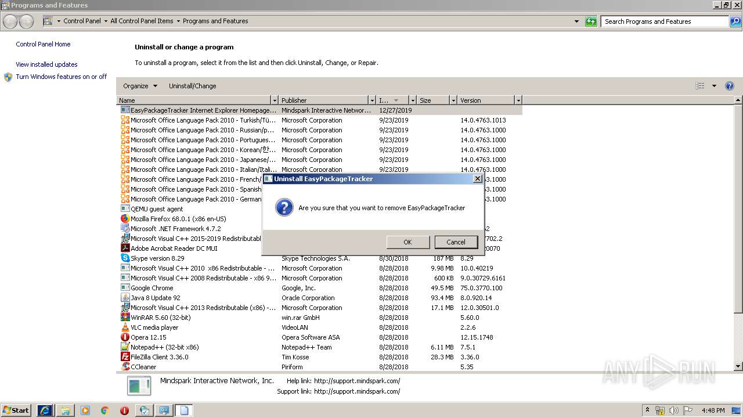This screenshot has width=743, height=418.
Task: Expand the Control Panel breadcrumb arrow
Action: [105, 21]
